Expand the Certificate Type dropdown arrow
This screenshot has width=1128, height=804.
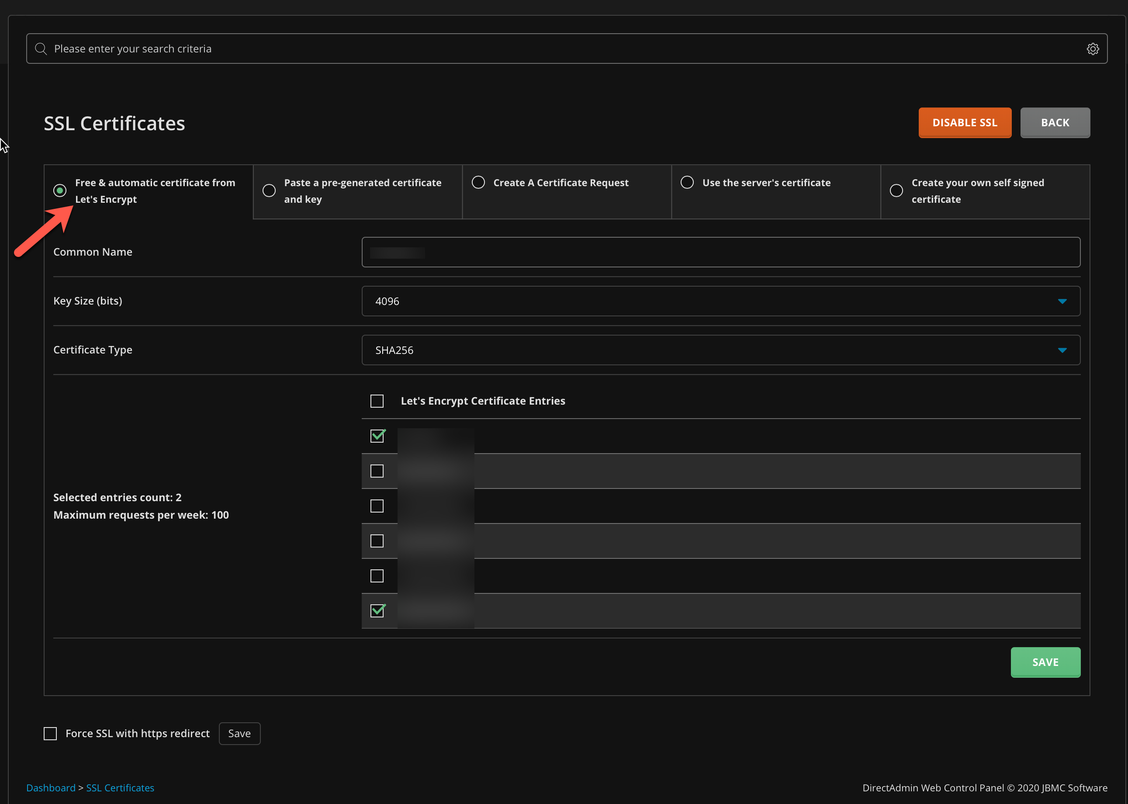click(1062, 350)
